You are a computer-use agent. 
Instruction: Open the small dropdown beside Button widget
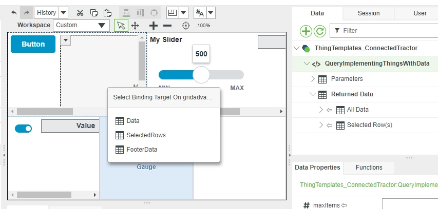coord(66,40)
